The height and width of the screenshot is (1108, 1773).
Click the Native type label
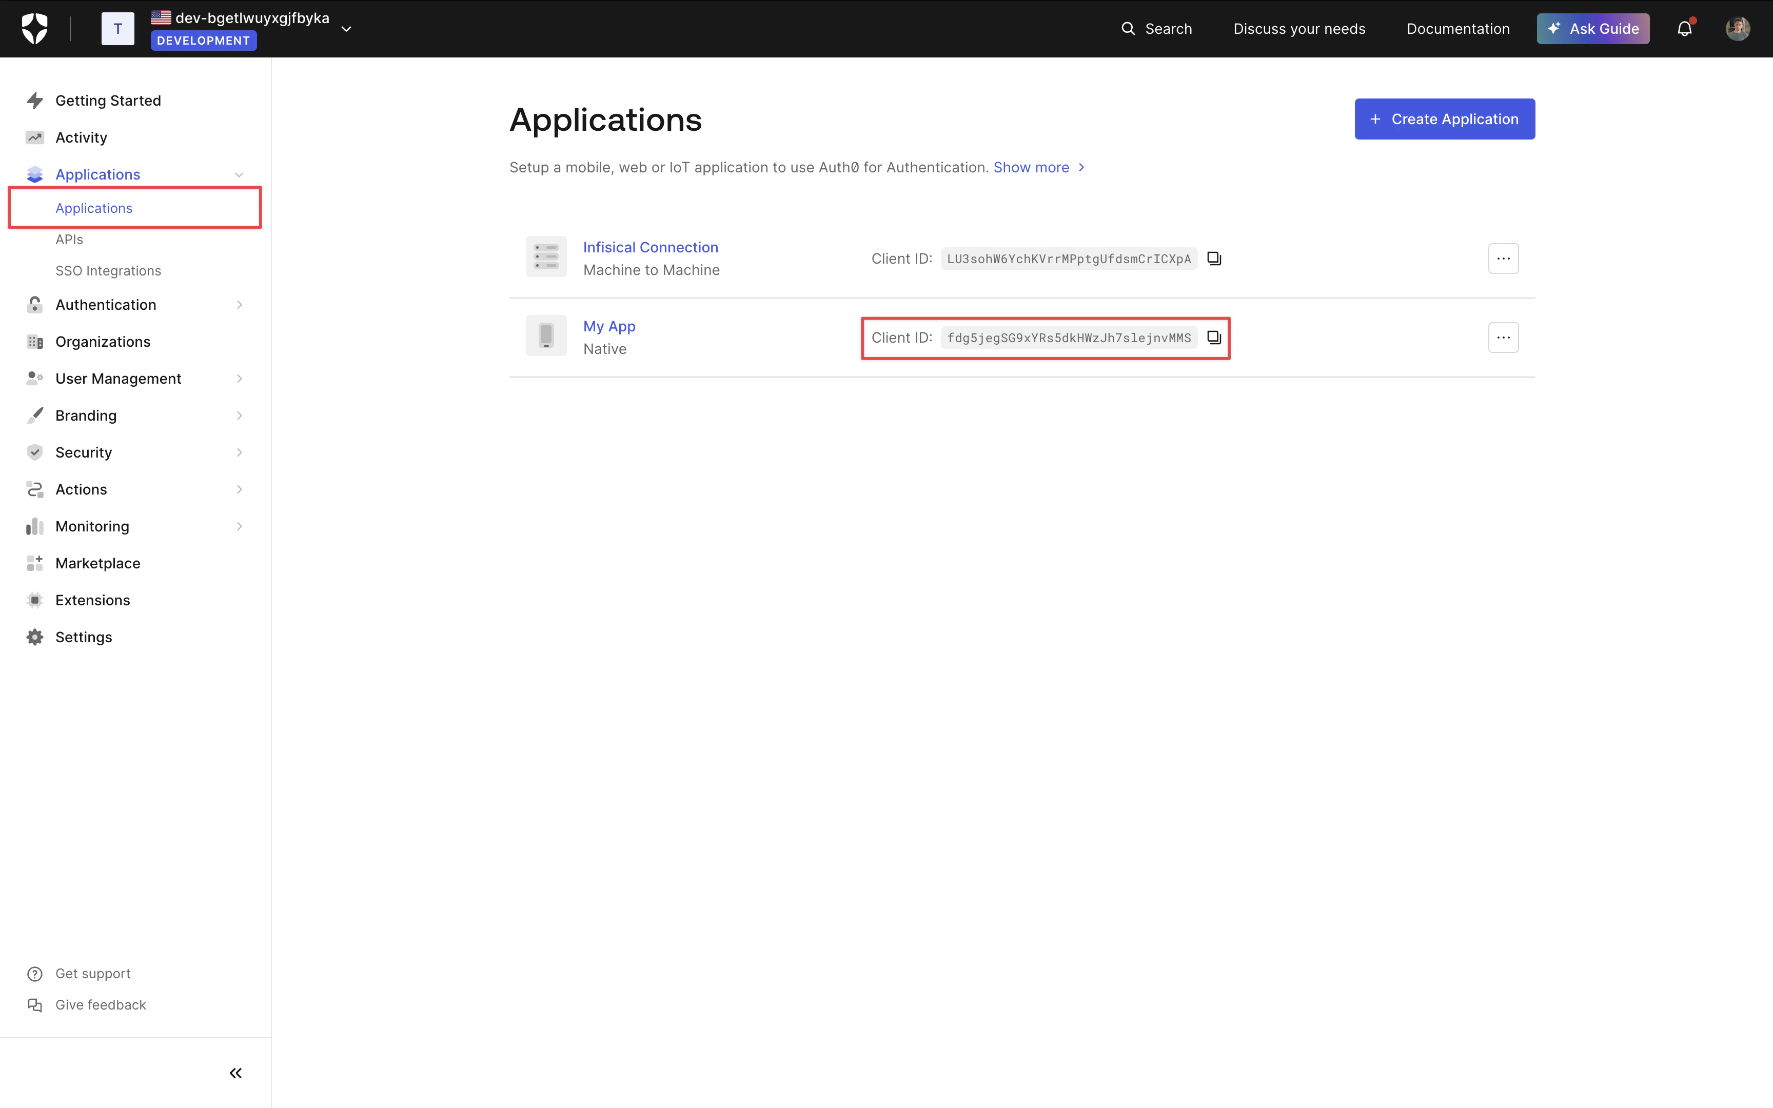pos(604,349)
